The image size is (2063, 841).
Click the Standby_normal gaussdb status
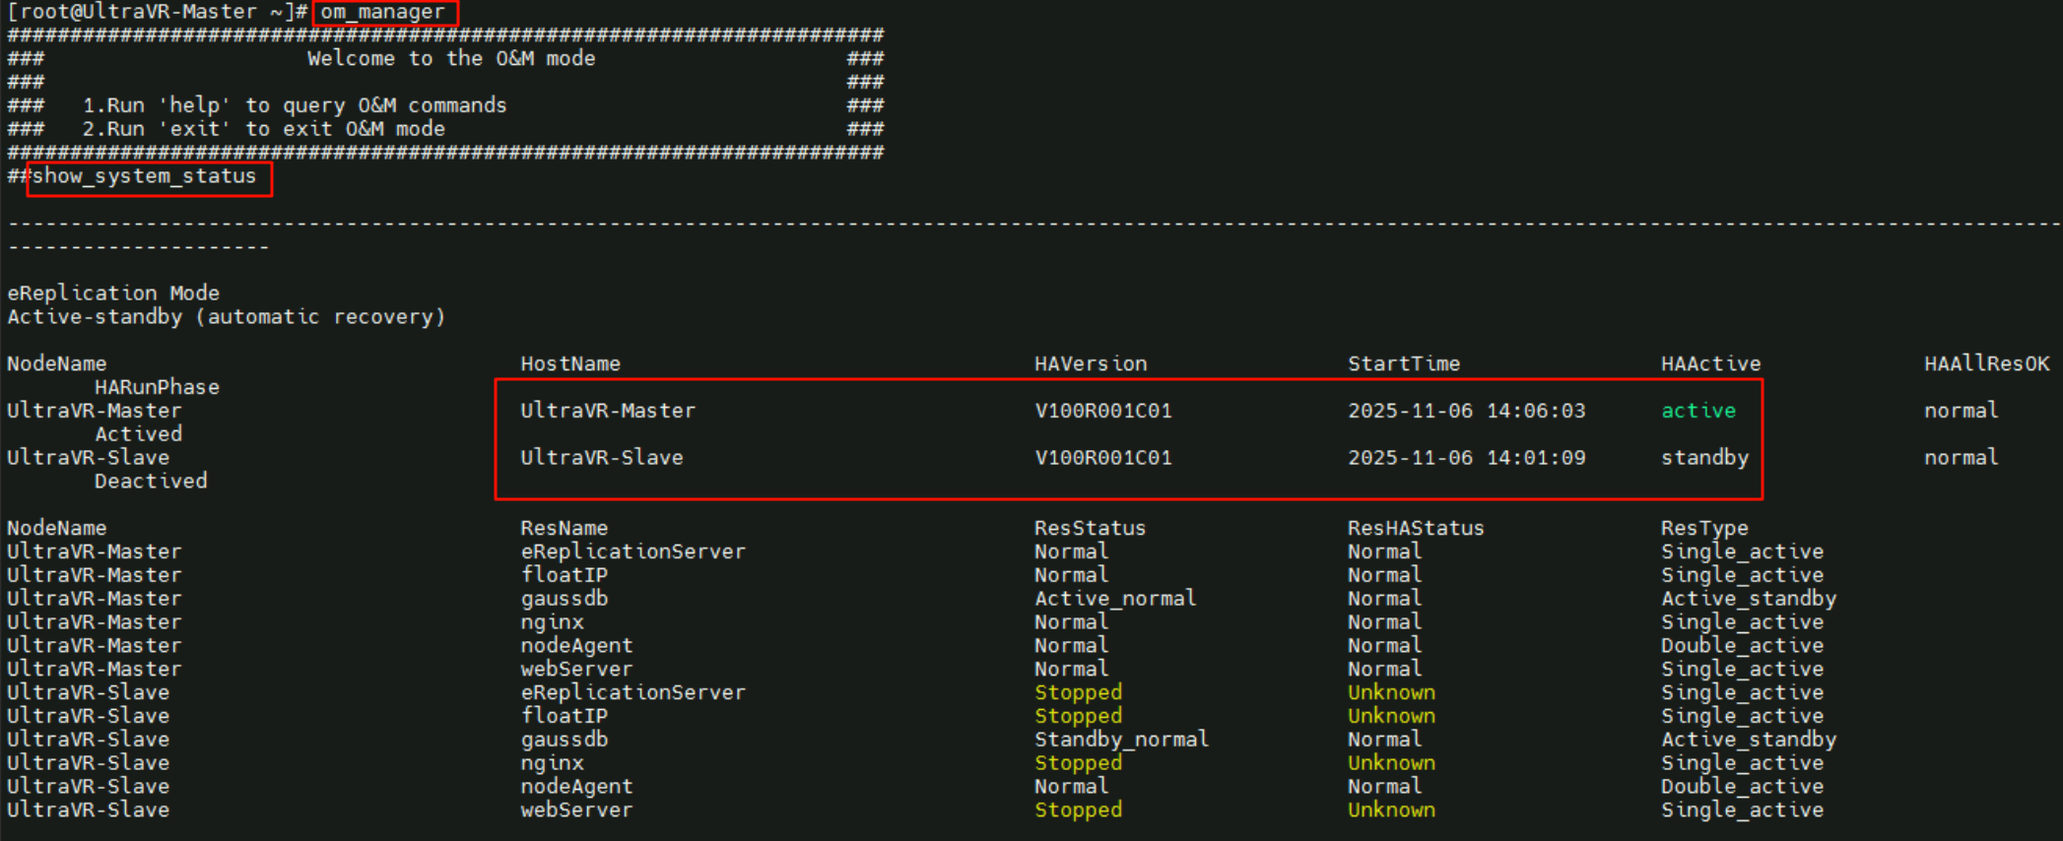pyautogui.click(x=1120, y=739)
